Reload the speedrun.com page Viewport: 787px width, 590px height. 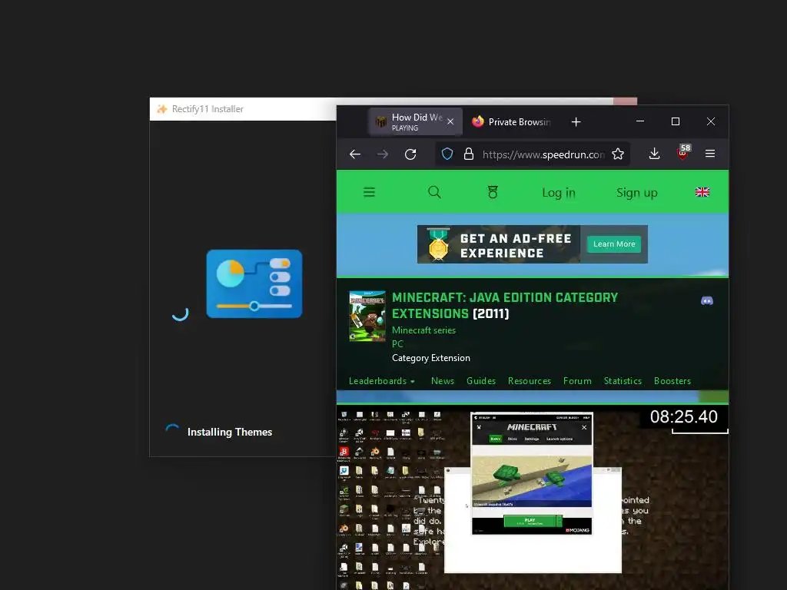click(x=410, y=154)
